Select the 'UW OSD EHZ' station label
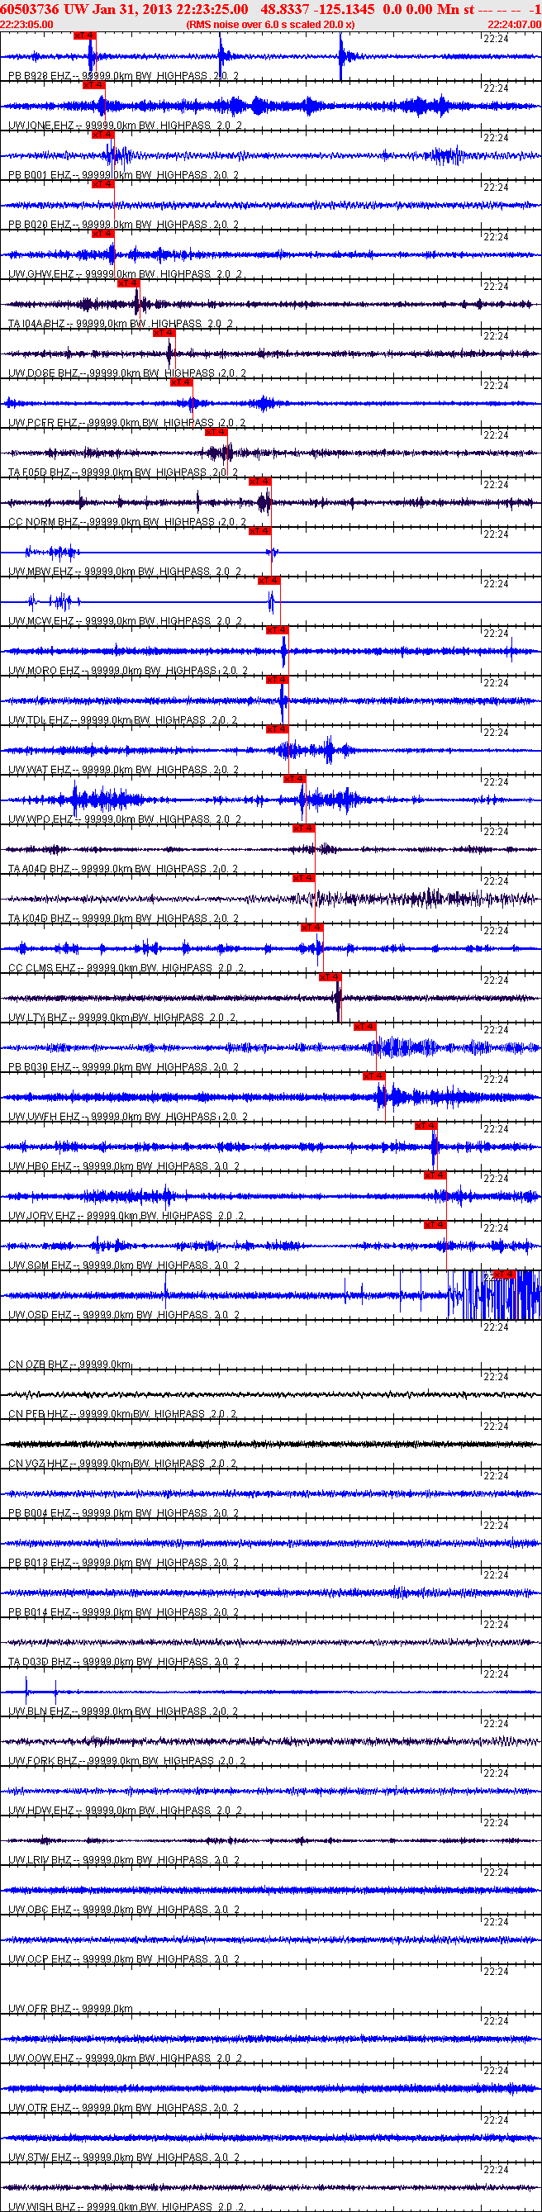 40,1316
